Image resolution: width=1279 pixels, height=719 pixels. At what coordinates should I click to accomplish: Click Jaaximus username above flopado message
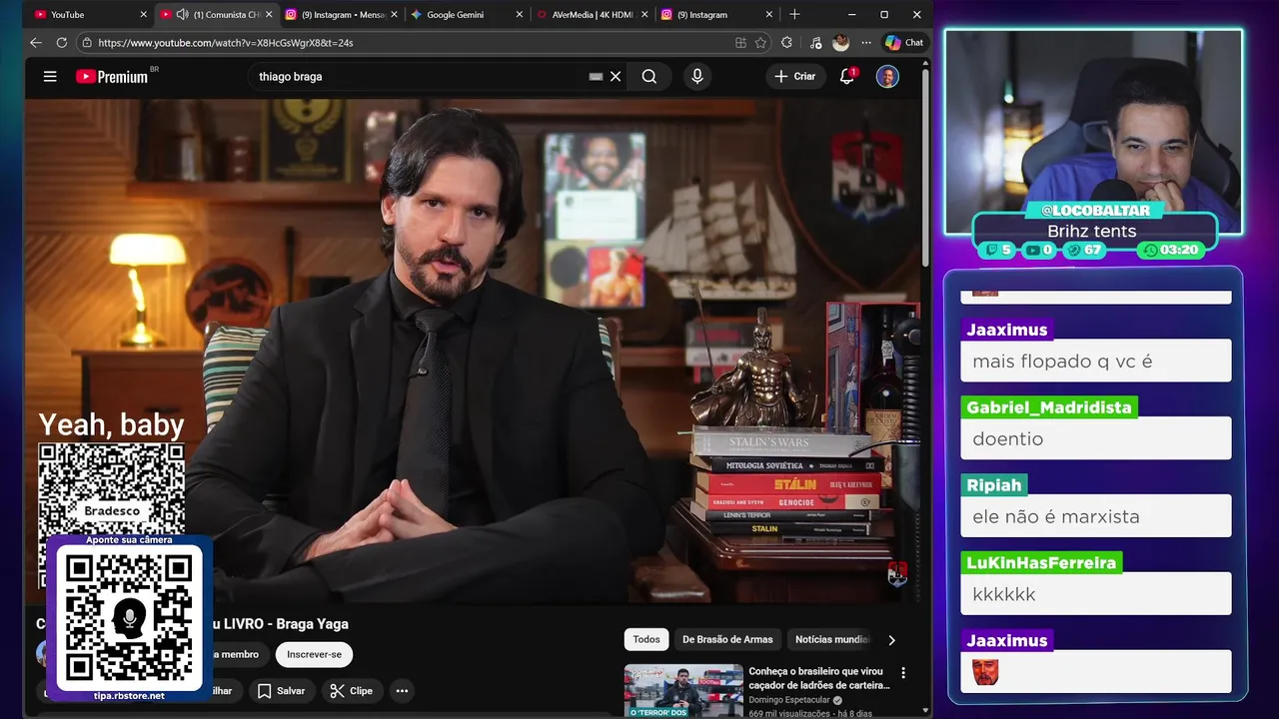pyautogui.click(x=1007, y=330)
